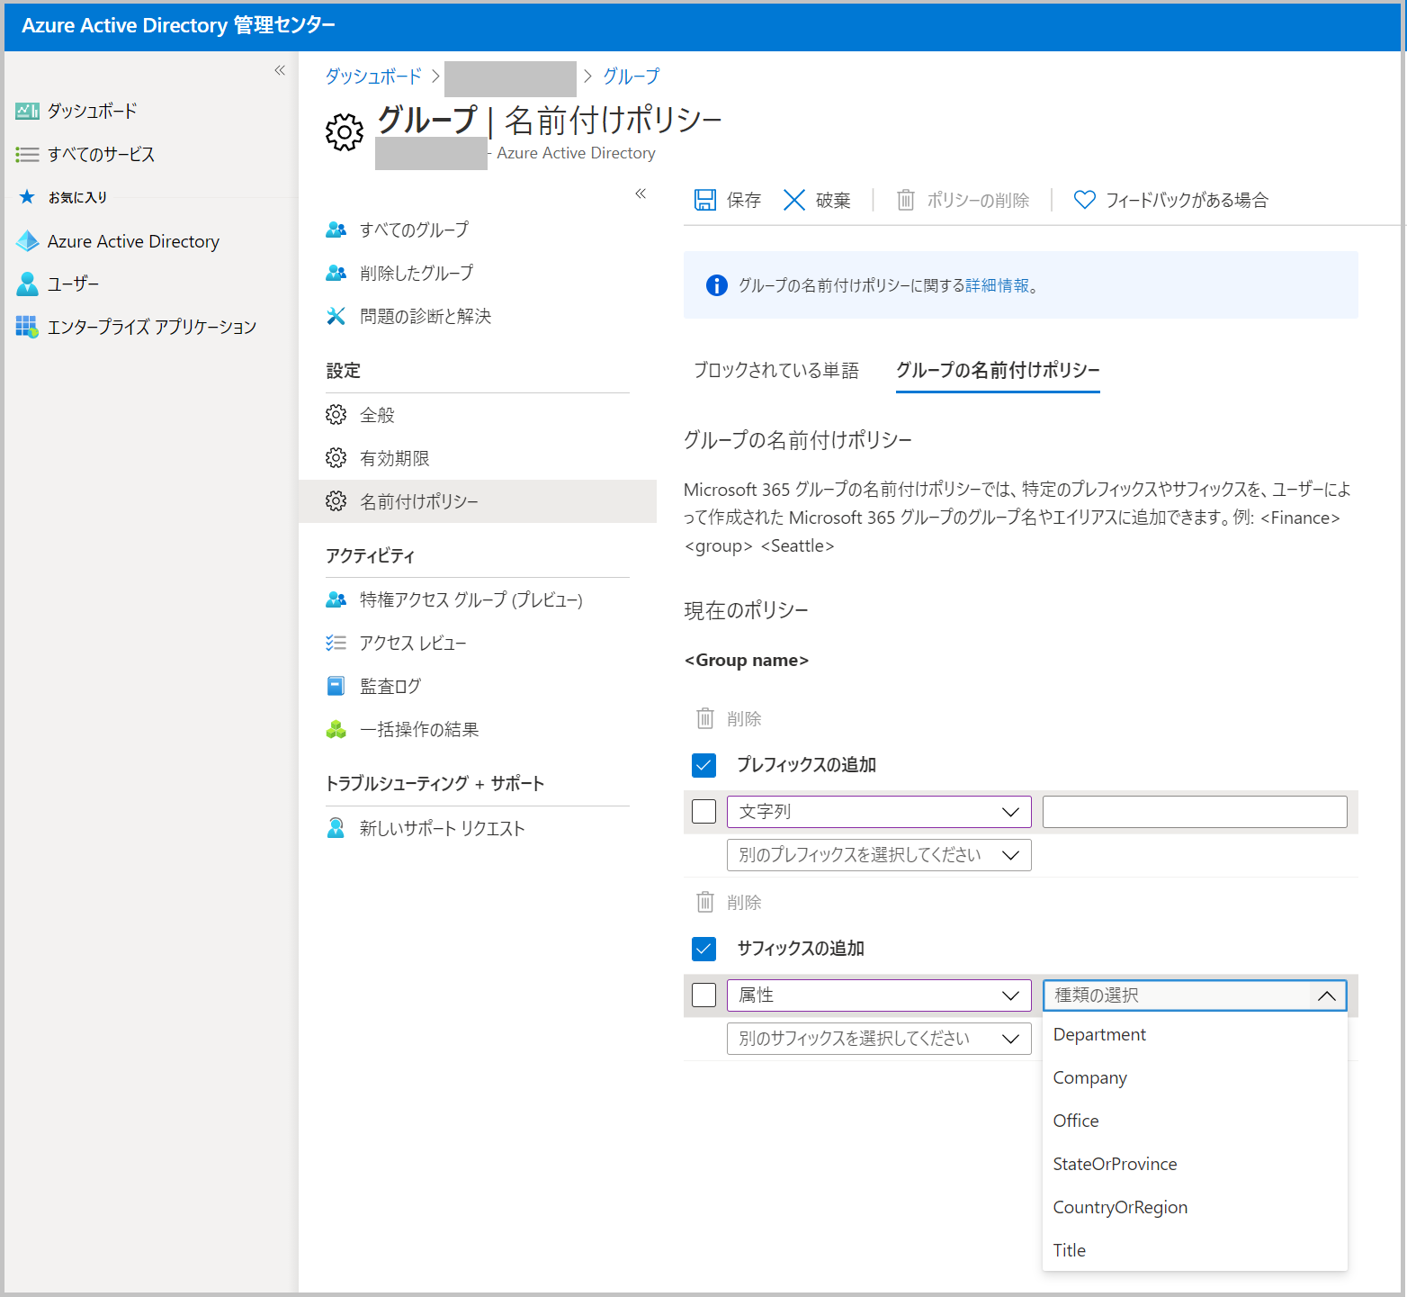Click the ユーザー person icon in sidebar
The image size is (1407, 1297).
[x=27, y=284]
